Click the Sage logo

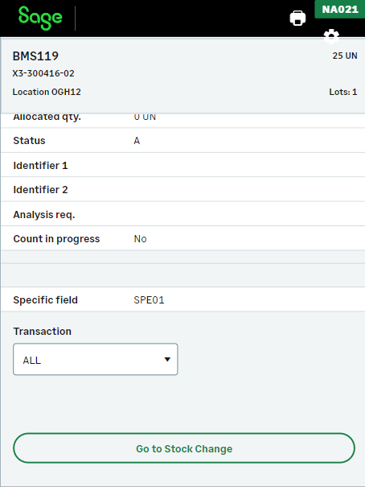40,18
